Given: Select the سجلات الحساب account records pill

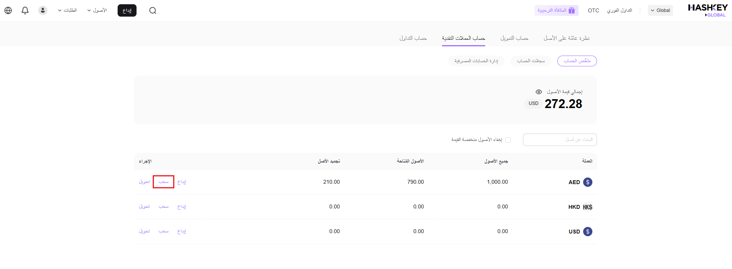Looking at the screenshot, I should point(531,61).
